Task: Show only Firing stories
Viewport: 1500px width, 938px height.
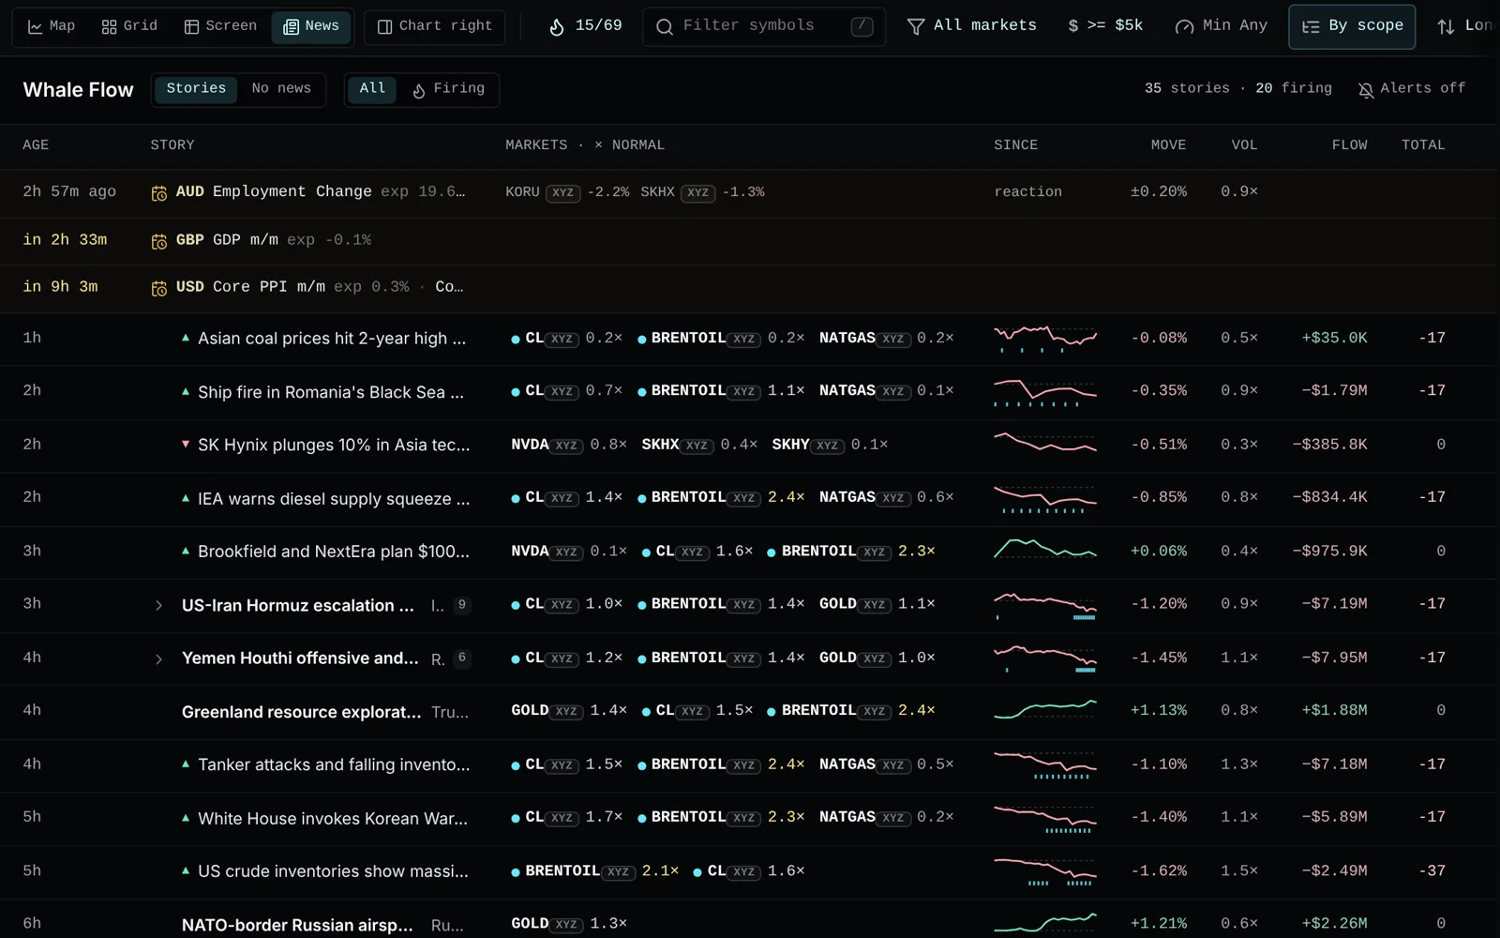Action: [x=449, y=89]
